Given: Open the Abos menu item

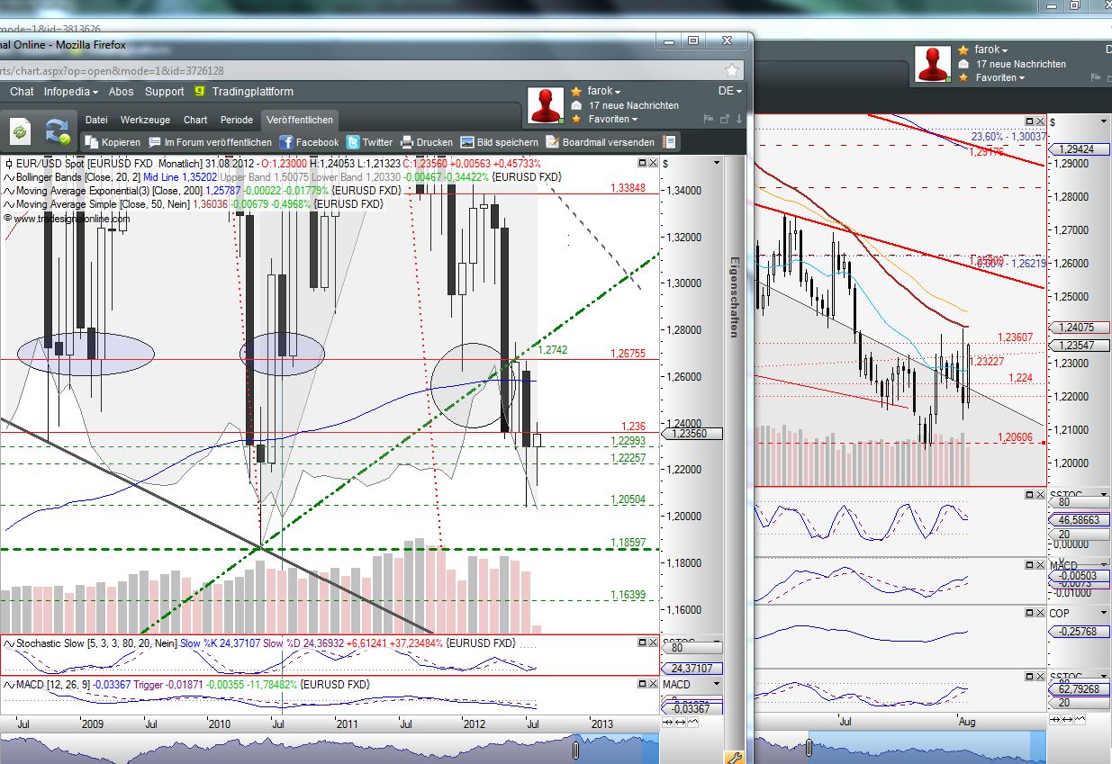Looking at the screenshot, I should coord(121,92).
